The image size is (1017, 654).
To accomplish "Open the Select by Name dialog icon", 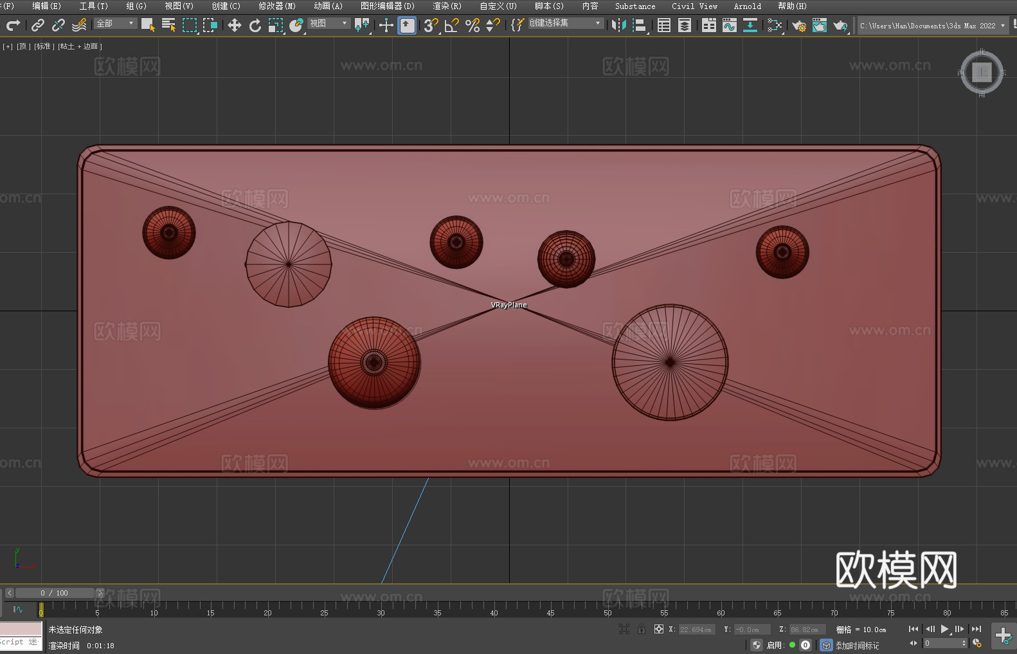I will click(x=168, y=25).
